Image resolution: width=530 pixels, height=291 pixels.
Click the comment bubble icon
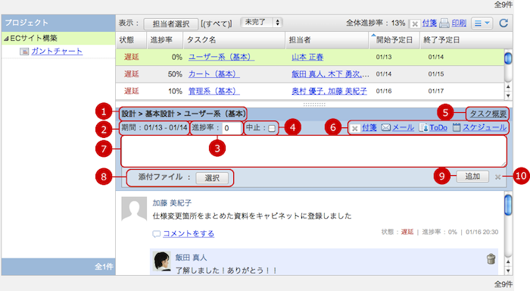pyautogui.click(x=156, y=234)
